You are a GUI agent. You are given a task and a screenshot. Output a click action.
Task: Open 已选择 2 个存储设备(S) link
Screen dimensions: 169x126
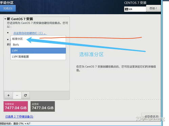pos(19,117)
